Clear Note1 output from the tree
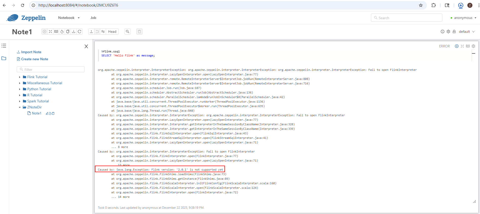Image resolution: width=480 pixels, height=214 pixels. point(50,113)
